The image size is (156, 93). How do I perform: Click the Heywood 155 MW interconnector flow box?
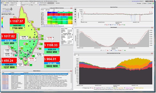pos(7,55)
